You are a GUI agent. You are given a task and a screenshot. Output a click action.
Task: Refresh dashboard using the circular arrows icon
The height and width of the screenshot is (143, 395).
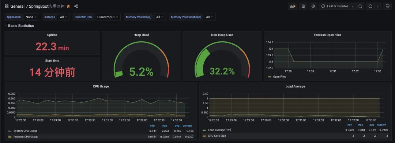(370, 6)
